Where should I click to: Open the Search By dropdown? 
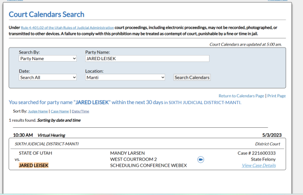tap(47, 59)
